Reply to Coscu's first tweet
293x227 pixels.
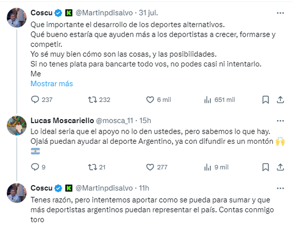point(35,100)
